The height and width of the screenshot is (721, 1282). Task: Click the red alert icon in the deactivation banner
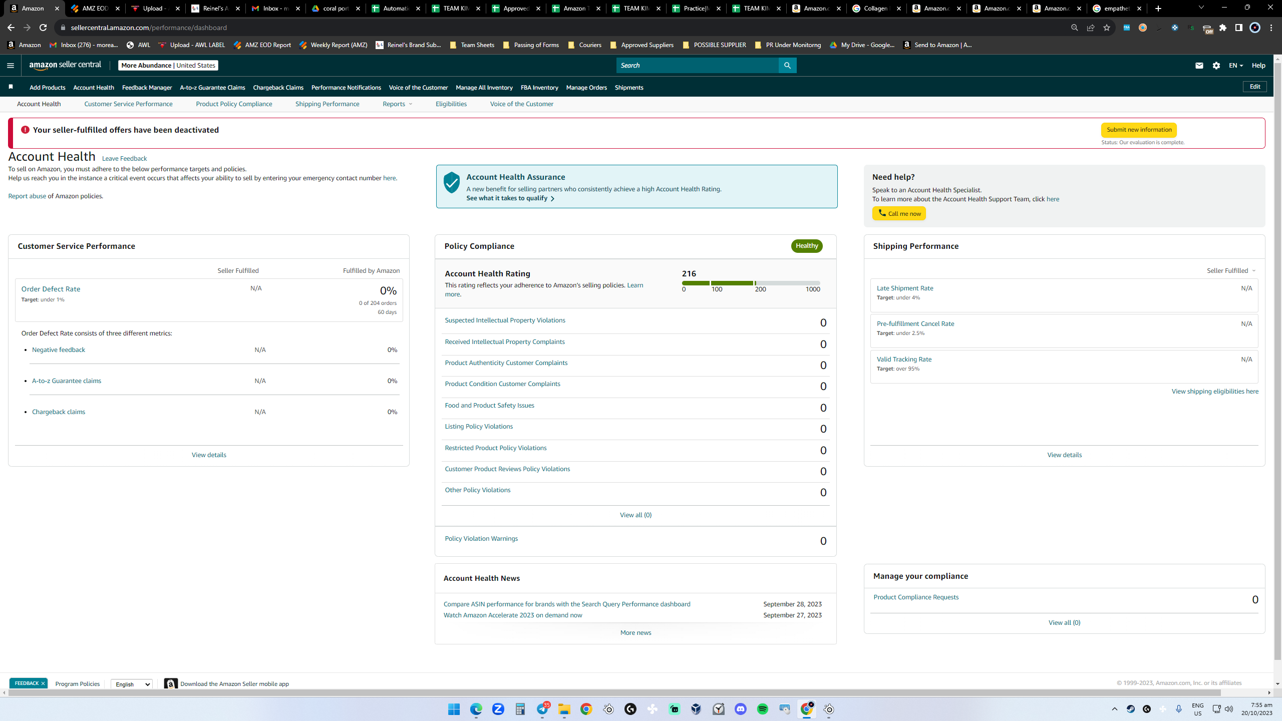click(x=25, y=130)
